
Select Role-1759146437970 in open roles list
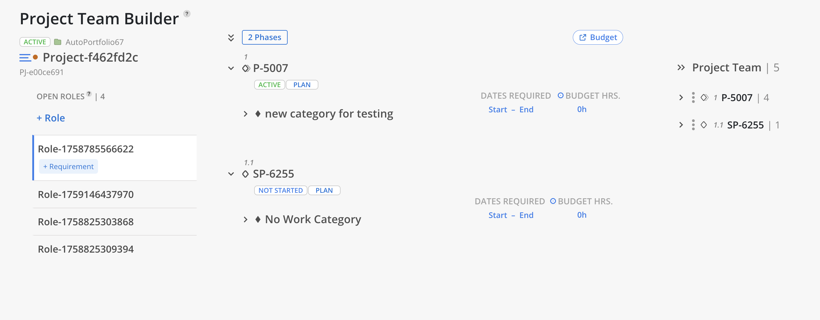click(86, 194)
